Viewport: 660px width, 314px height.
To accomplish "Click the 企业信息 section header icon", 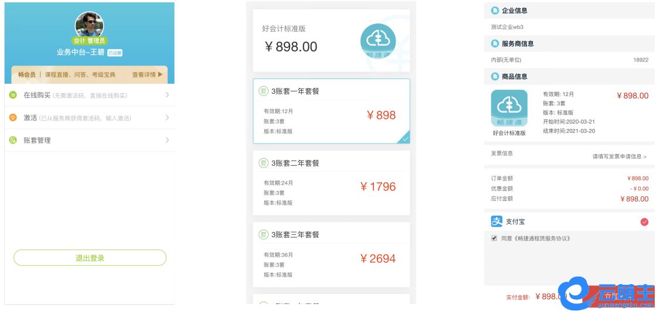I will pyautogui.click(x=495, y=11).
